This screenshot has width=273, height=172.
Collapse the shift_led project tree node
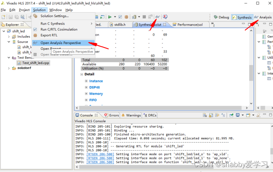coord(4,31)
